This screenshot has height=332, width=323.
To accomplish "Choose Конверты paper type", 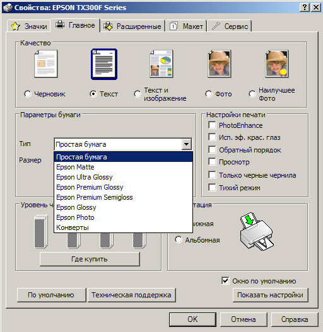I will click(124, 227).
